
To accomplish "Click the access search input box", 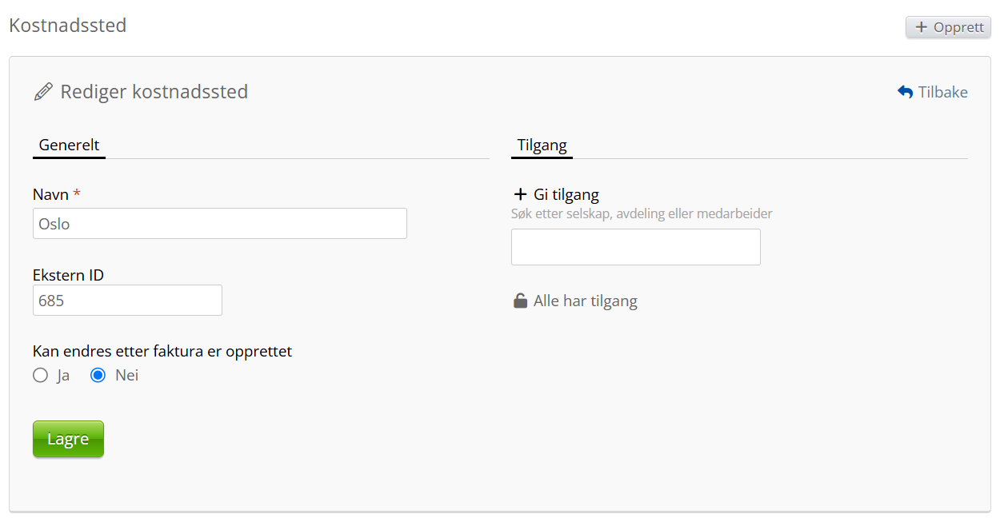I will pyautogui.click(x=635, y=247).
